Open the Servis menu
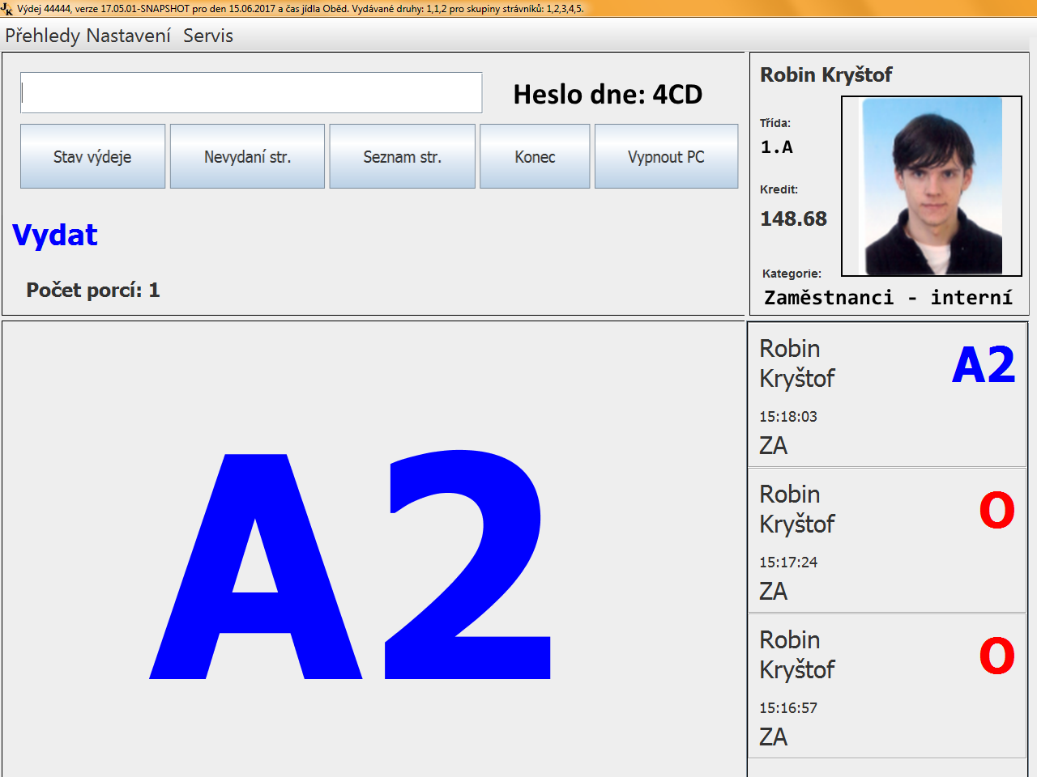Viewport: 1037px width, 777px height. click(208, 36)
